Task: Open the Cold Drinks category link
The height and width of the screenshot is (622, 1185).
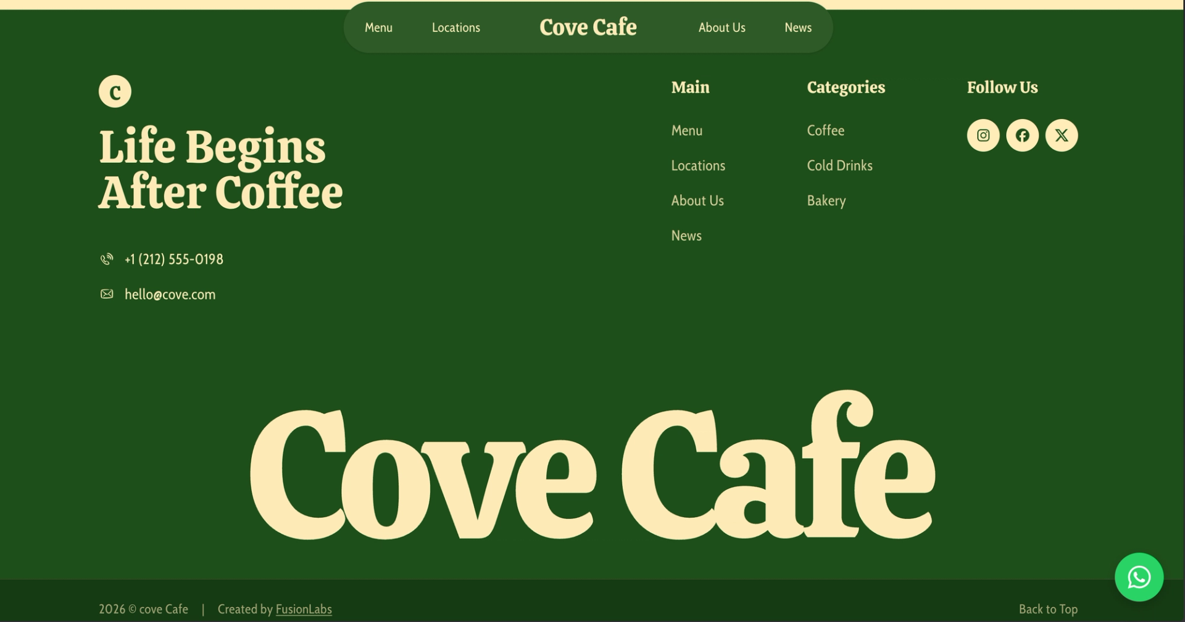Action: coord(840,165)
